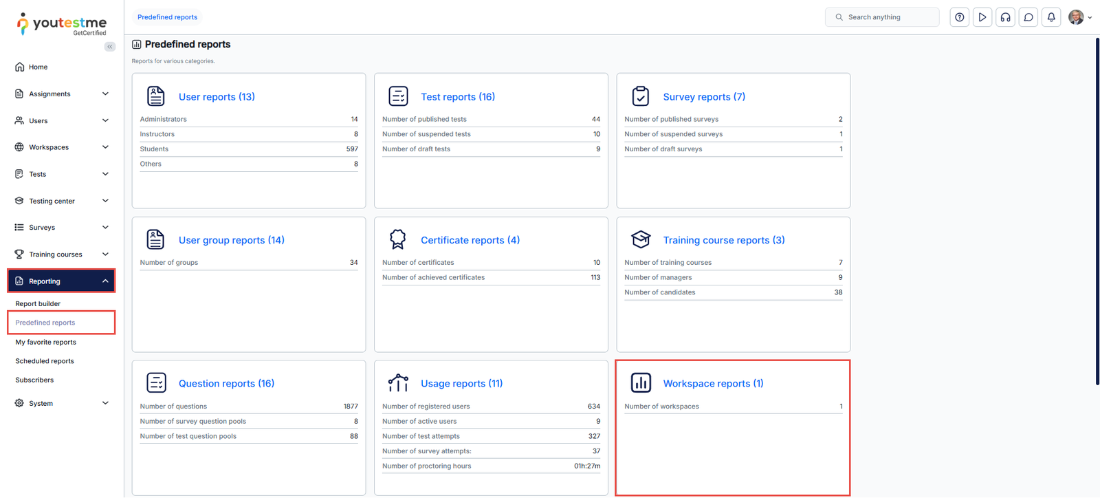Open User reports (13) link
The image size is (1100, 498).
point(217,97)
